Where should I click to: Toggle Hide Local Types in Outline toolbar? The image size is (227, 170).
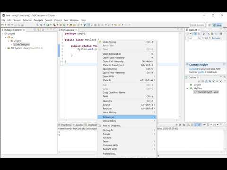[221, 81]
